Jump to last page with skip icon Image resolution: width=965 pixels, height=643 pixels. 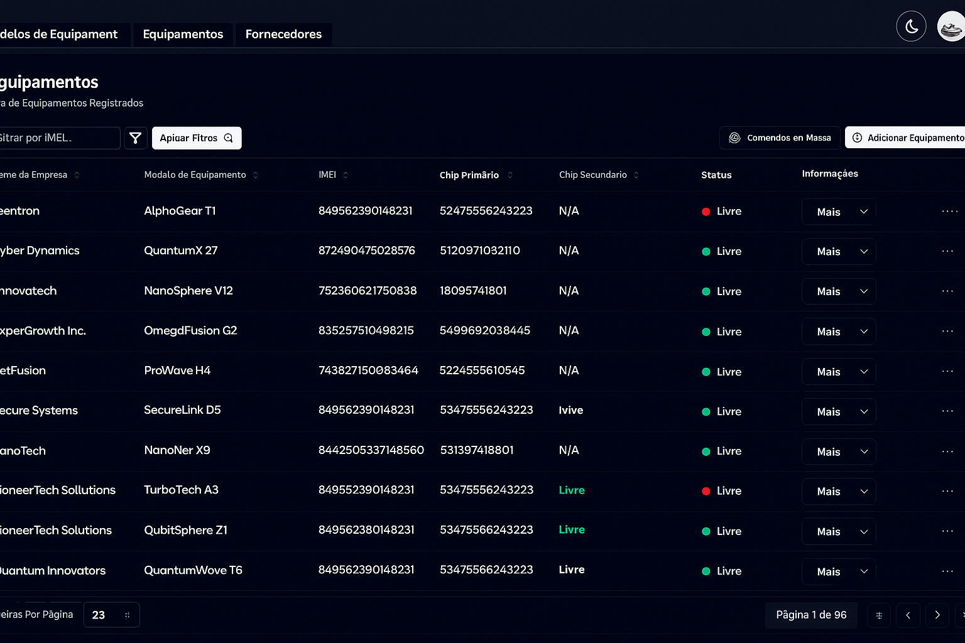click(962, 615)
